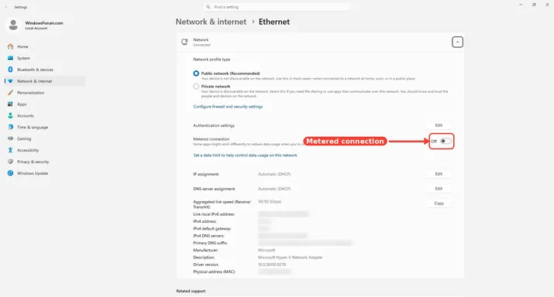554x297 pixels.
Task: Open Time & language settings page
Action: click(x=45, y=127)
